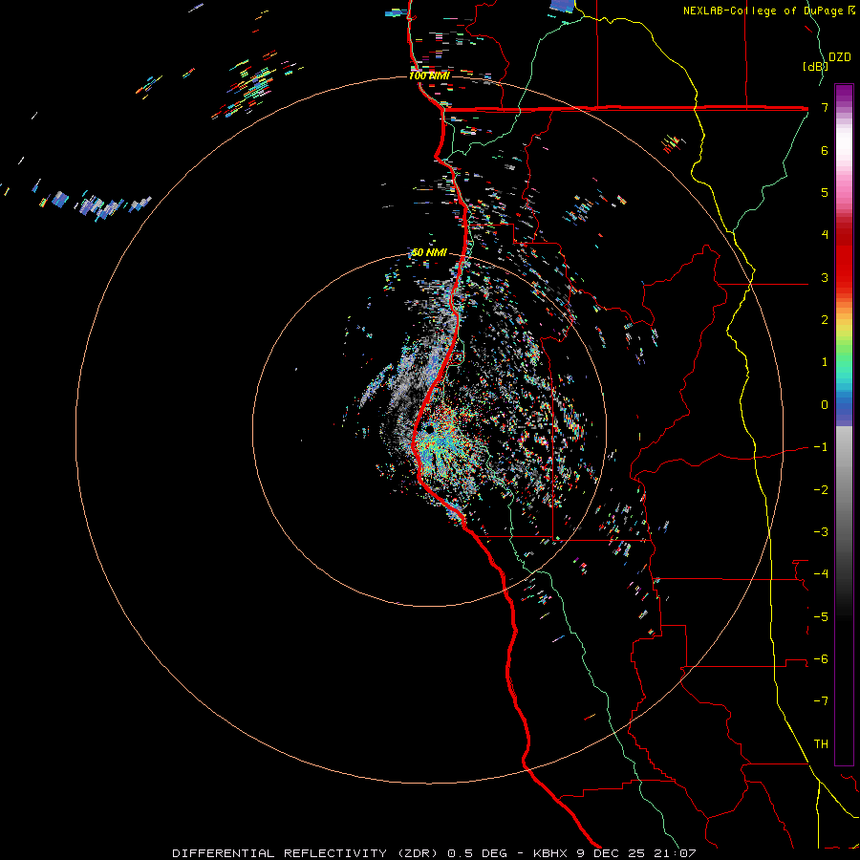Click the DIFFERENTIAL REFLECTIVITY (ZDR) caption text
Viewport: 860px width, 860px height.
pos(305,853)
